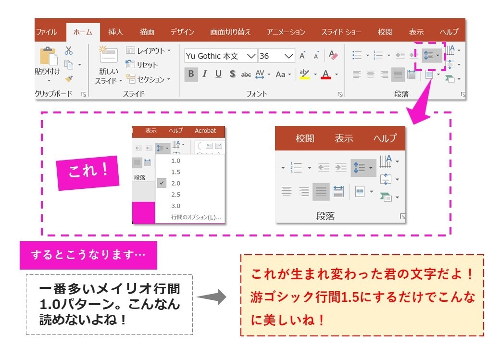This screenshot has height=346, width=500.
Task: Click the 貼り付け paste icon
Action: (49, 56)
